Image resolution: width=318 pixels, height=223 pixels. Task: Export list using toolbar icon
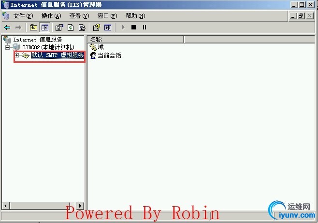coord(82,28)
